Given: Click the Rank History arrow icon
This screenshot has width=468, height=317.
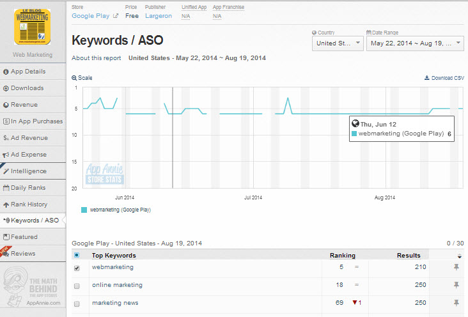Looking at the screenshot, I should click(x=6, y=205).
